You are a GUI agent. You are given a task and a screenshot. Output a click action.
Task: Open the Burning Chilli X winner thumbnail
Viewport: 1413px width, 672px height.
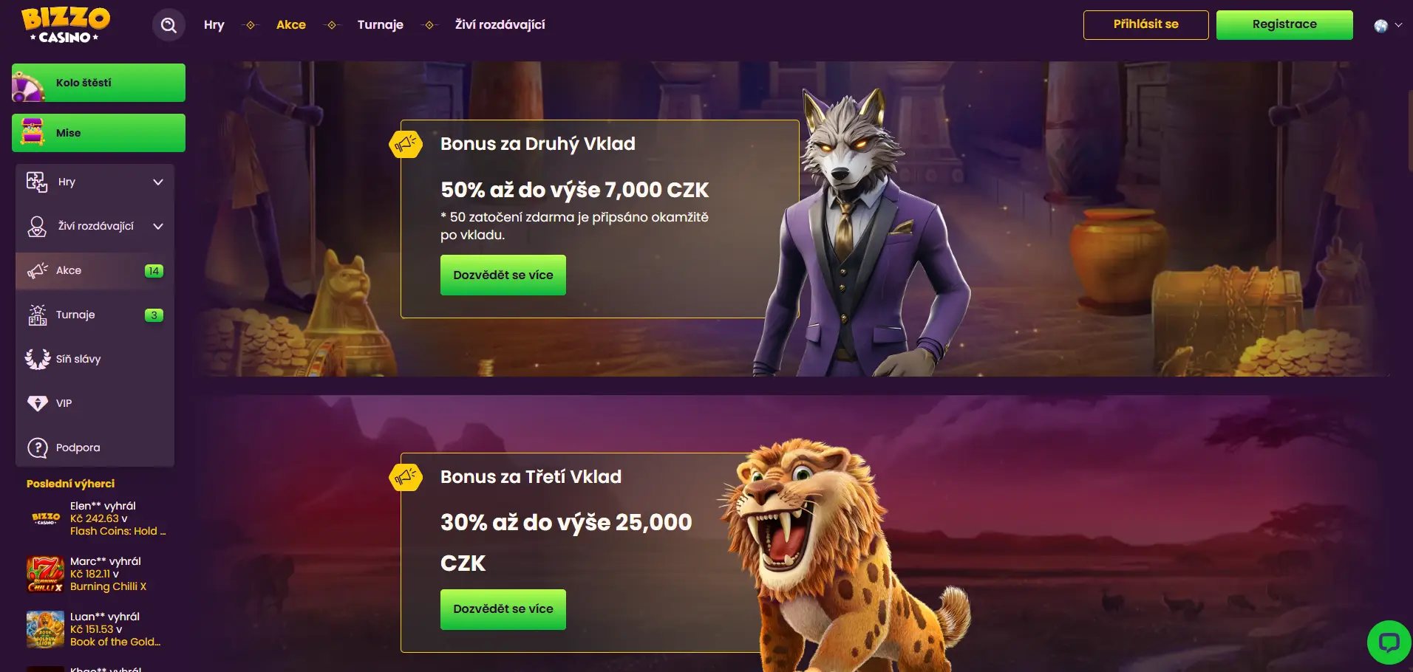pos(45,574)
